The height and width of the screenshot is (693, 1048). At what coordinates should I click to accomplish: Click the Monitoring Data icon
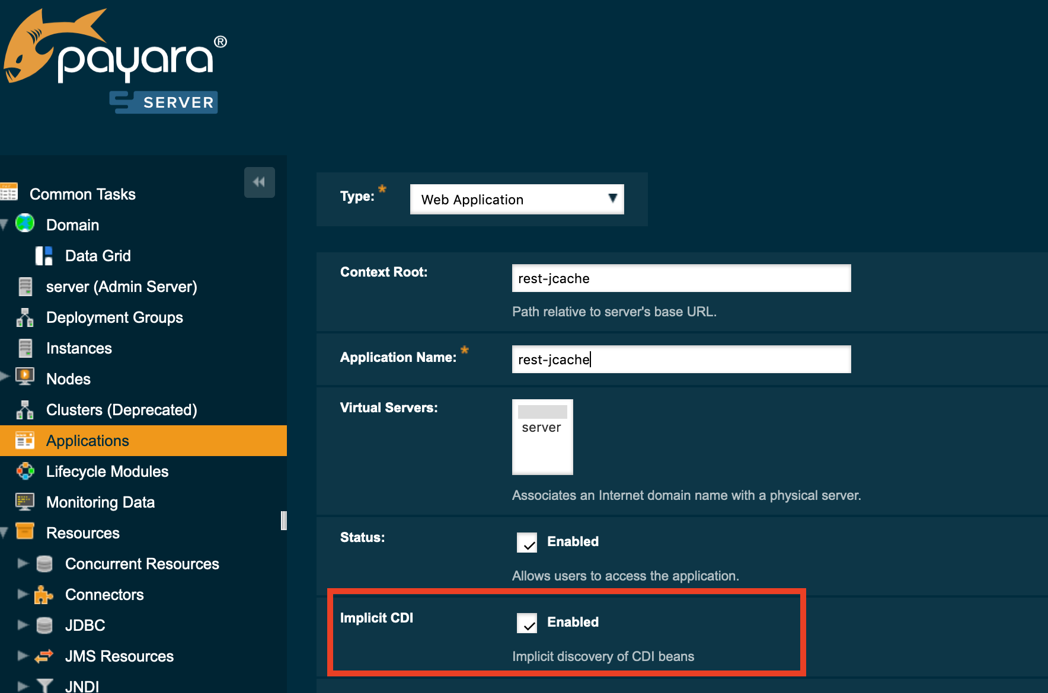pyautogui.click(x=25, y=502)
